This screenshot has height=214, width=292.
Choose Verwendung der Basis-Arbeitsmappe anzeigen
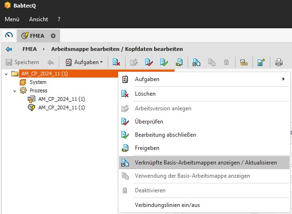click(204, 176)
